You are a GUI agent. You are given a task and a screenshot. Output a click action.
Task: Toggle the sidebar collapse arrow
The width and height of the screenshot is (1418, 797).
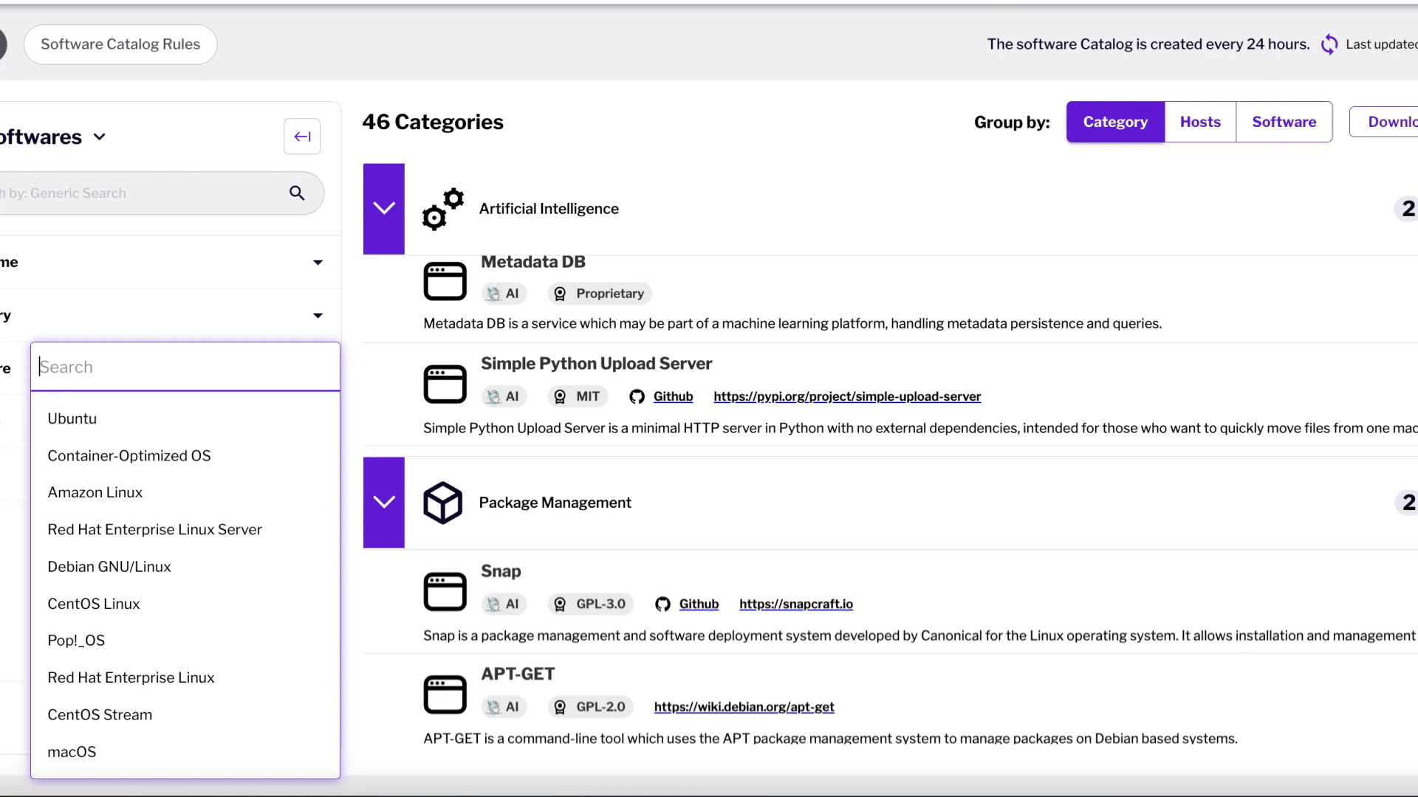302,137
